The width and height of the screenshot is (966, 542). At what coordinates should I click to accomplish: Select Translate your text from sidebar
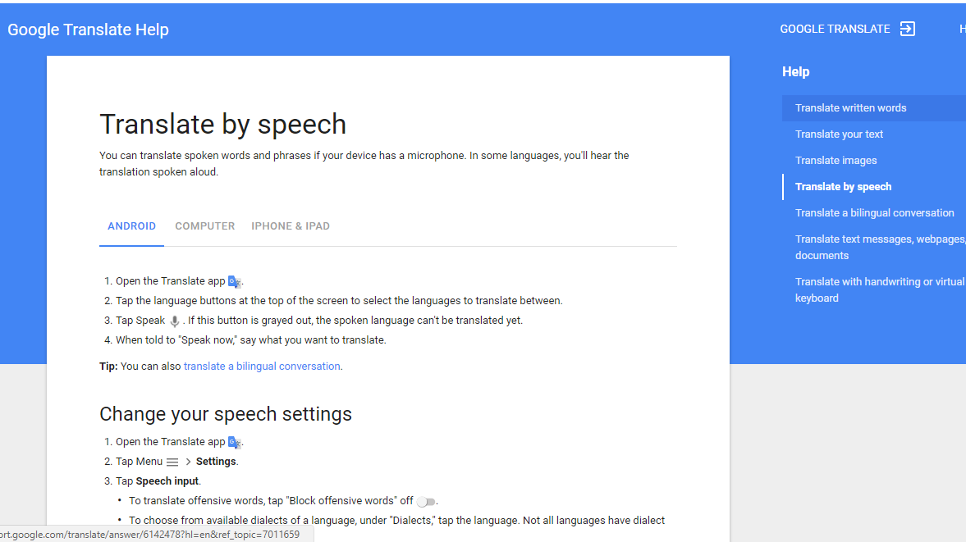coord(839,134)
